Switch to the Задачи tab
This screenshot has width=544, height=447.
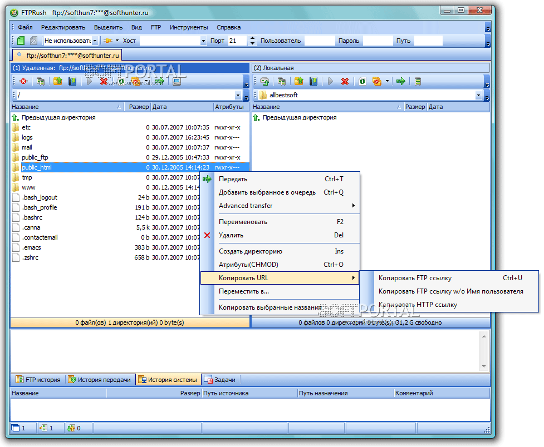click(220, 380)
